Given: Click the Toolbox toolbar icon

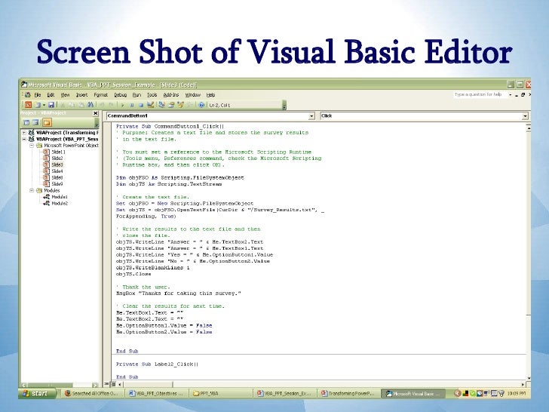Looking at the screenshot, I should coord(190,105).
